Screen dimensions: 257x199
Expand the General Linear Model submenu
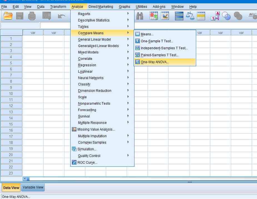tap(128, 39)
